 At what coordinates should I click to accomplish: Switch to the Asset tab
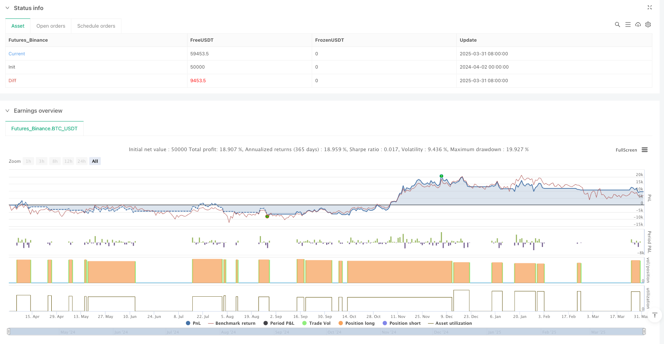pos(18,26)
